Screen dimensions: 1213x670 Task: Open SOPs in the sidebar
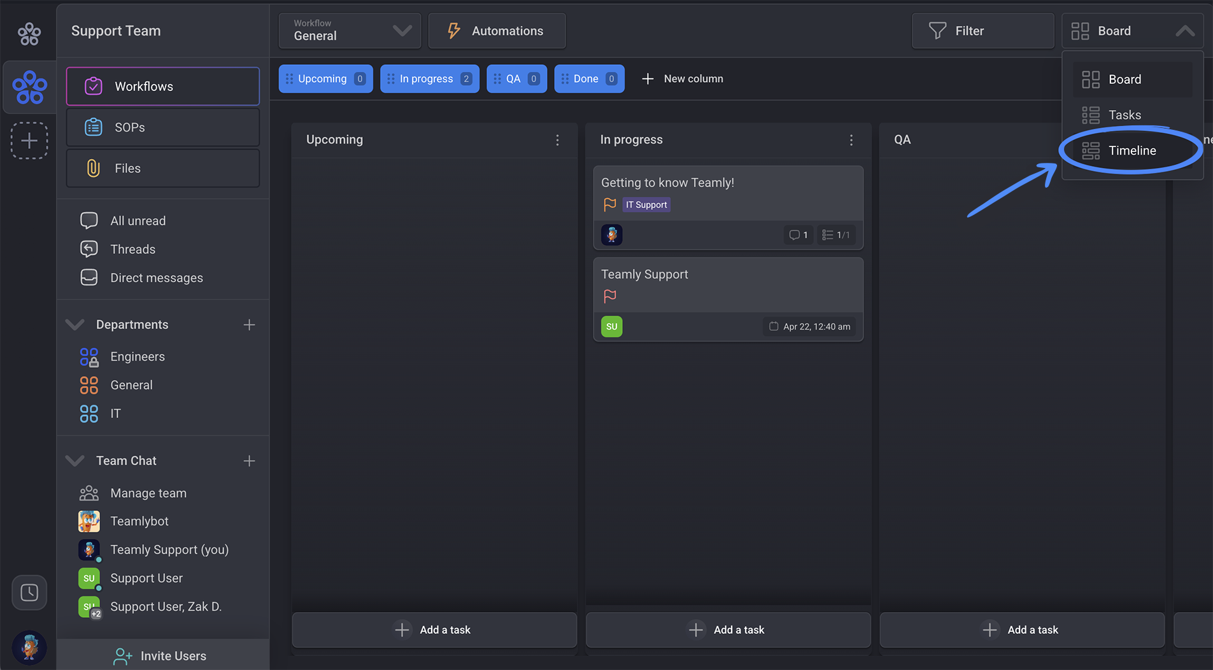[x=163, y=127]
